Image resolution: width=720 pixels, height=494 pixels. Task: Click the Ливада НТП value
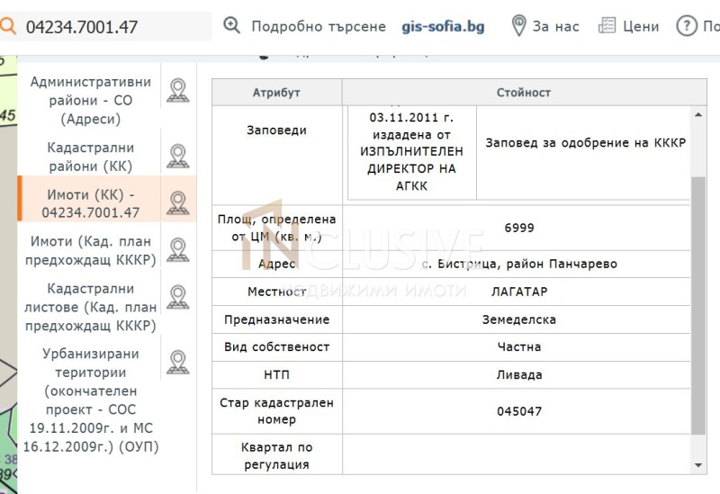(519, 374)
